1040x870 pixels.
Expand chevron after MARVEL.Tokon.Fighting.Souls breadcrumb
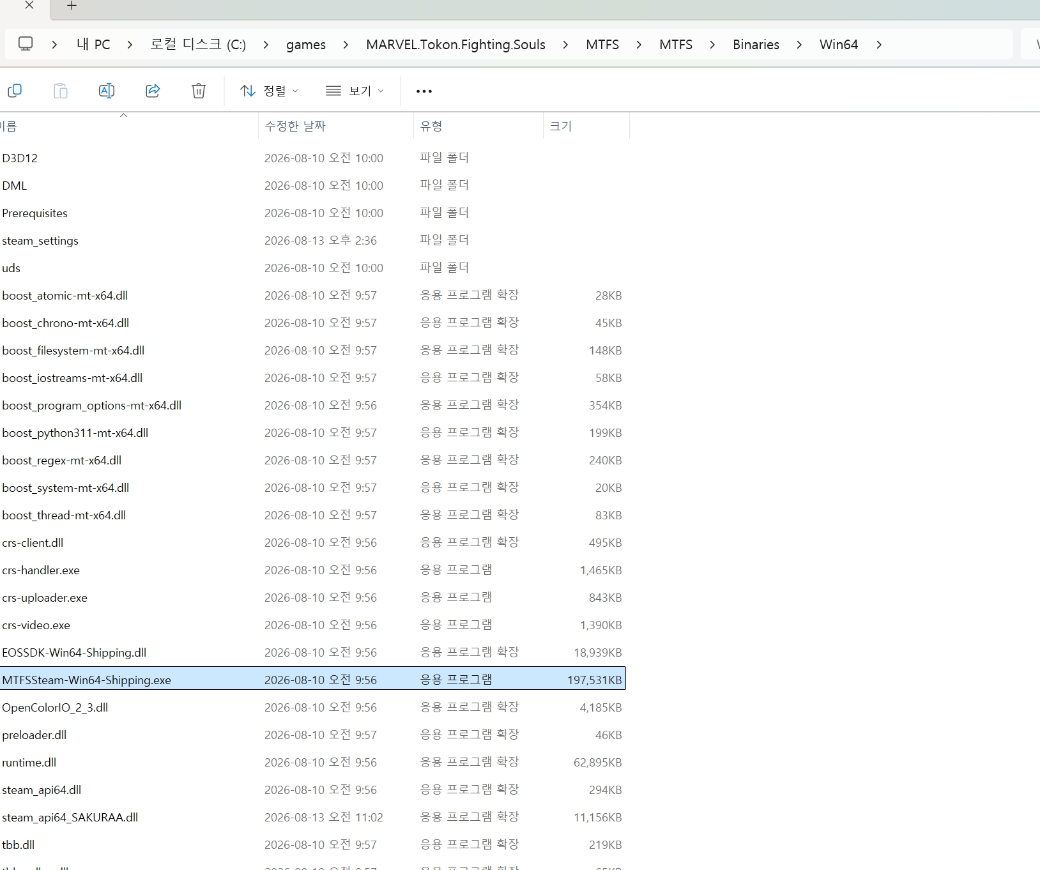click(x=565, y=45)
